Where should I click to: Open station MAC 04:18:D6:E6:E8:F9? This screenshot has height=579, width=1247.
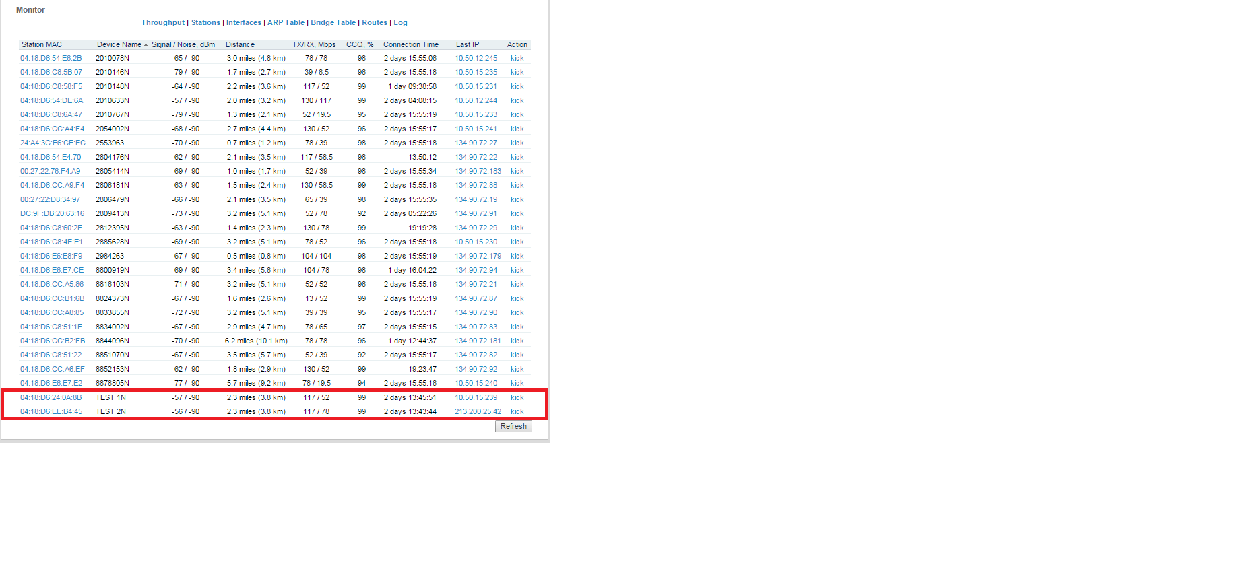51,256
